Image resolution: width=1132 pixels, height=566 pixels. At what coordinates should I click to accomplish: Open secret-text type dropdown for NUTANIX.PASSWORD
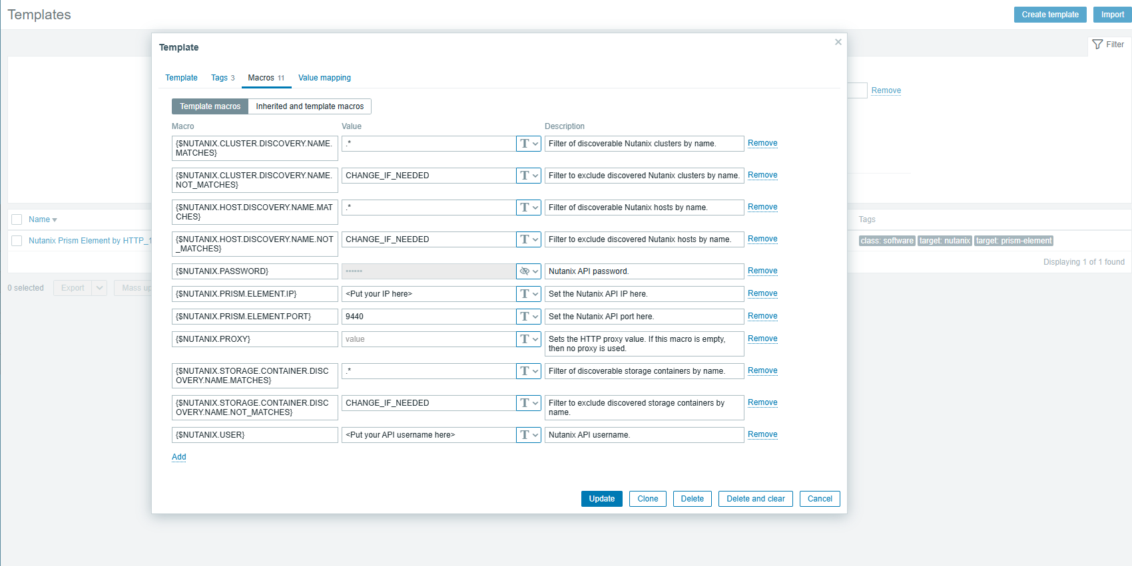(x=529, y=271)
